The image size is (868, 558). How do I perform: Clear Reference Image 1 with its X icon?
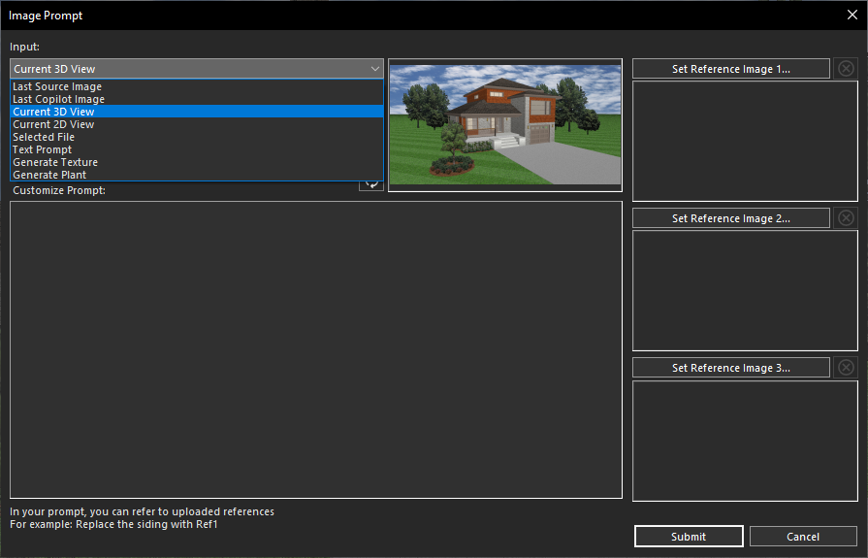846,69
